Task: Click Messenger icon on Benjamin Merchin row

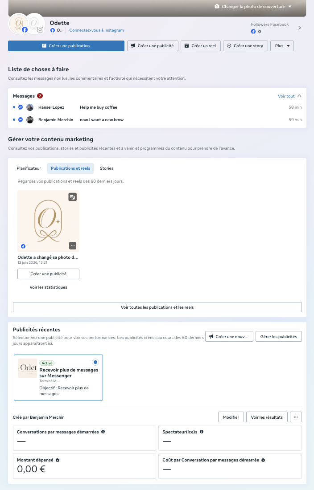Action: (21, 120)
